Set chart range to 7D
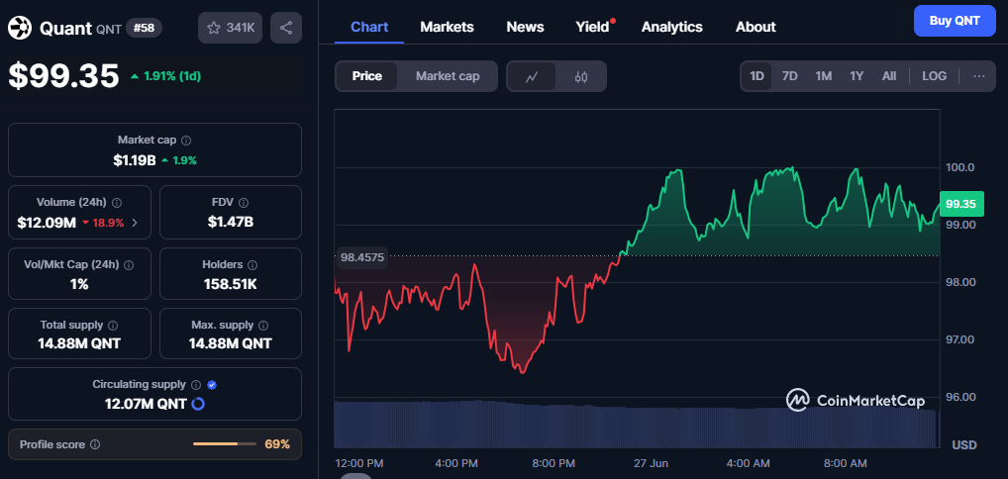The width and height of the screenshot is (1008, 479). (x=789, y=76)
